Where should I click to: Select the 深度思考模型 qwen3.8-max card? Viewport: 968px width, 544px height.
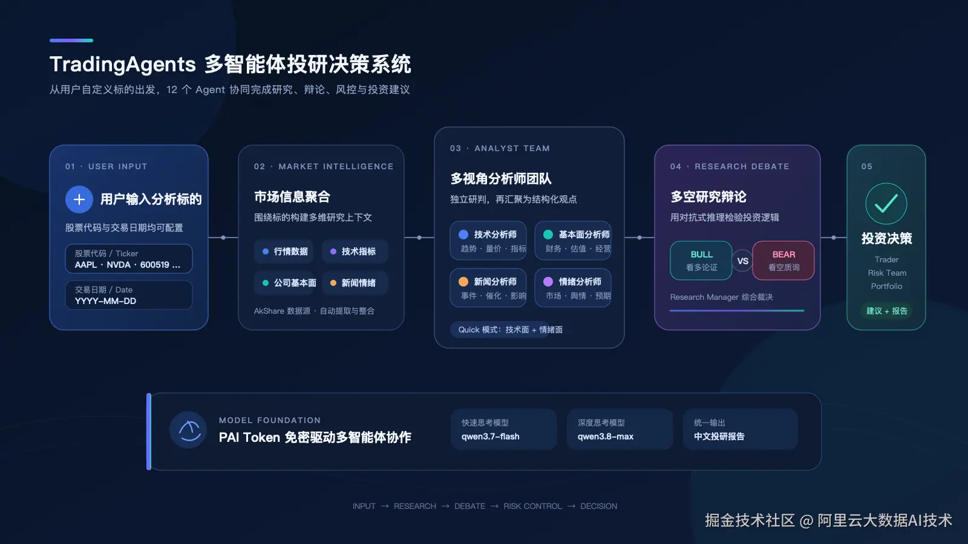[620, 429]
